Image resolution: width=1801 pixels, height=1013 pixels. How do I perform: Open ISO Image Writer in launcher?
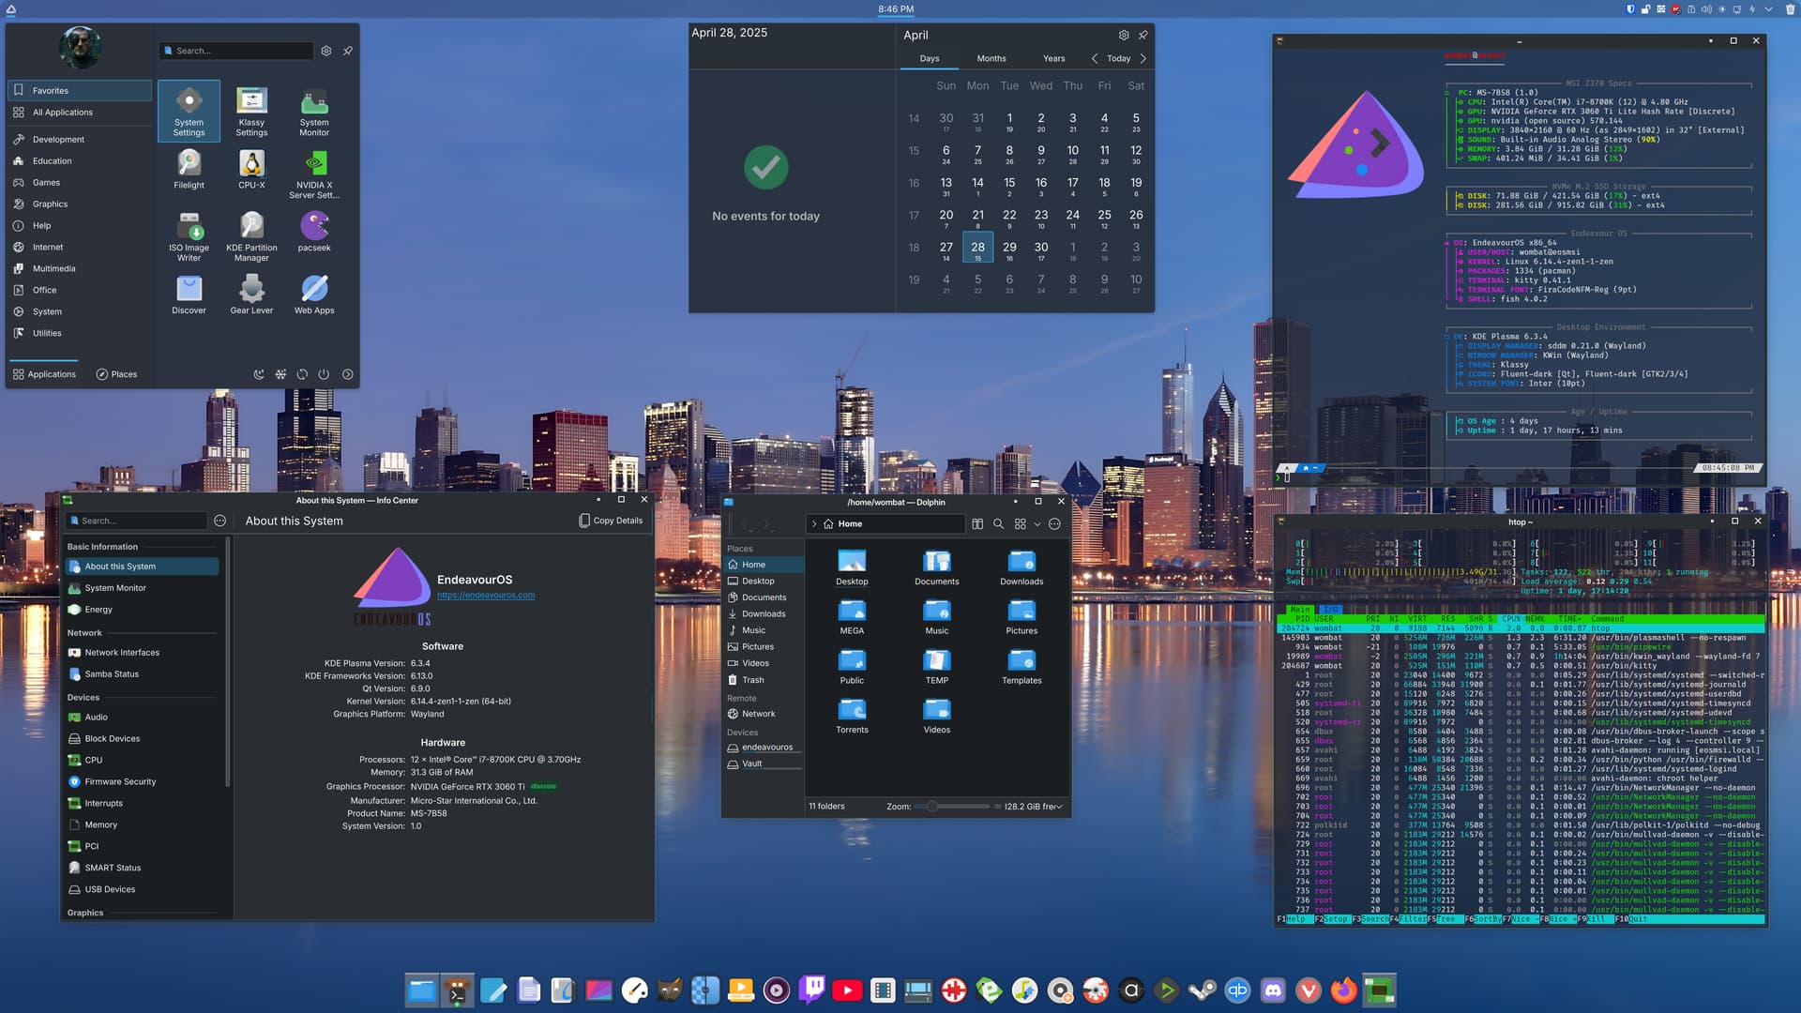click(x=189, y=237)
